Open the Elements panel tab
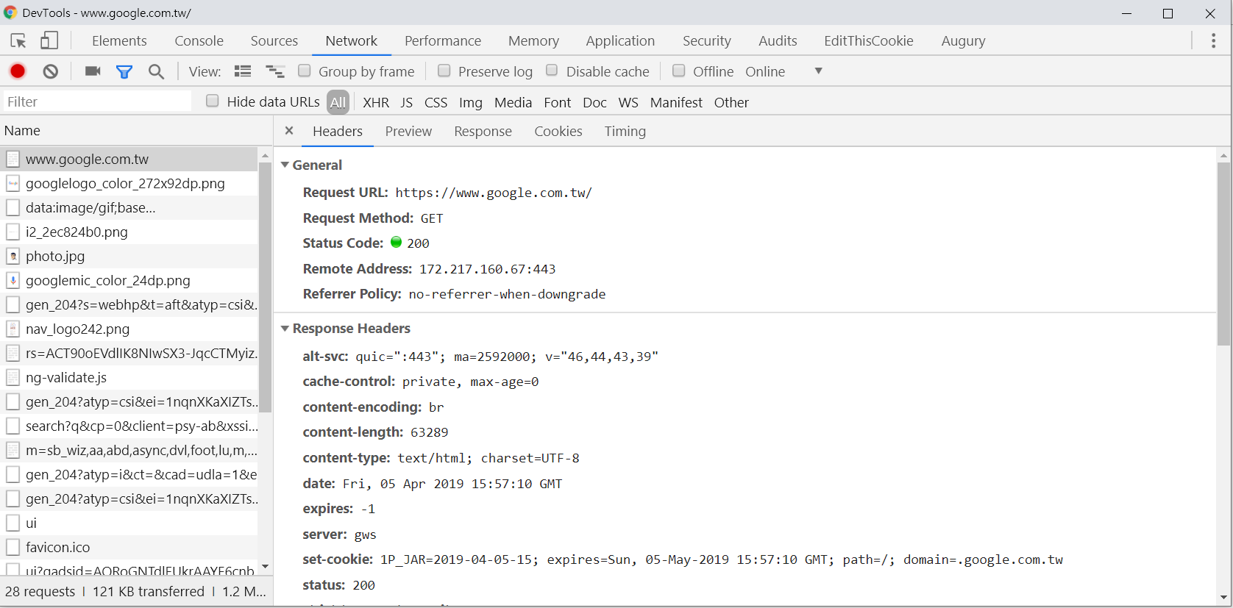 (x=119, y=40)
